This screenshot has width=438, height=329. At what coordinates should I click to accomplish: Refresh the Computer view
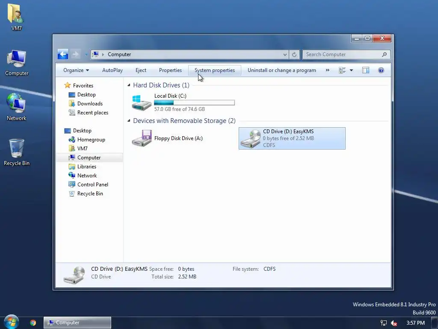[294, 54]
